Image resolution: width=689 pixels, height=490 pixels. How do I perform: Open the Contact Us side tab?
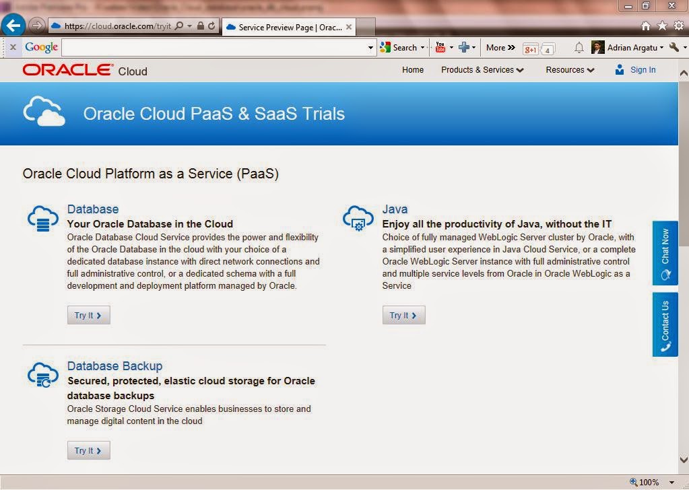point(665,324)
